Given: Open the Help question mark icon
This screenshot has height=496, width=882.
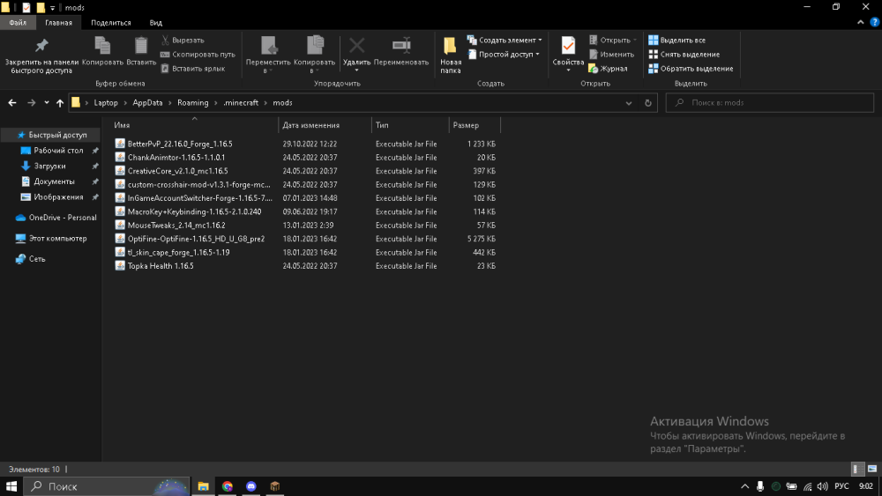Looking at the screenshot, I should coord(875,23).
